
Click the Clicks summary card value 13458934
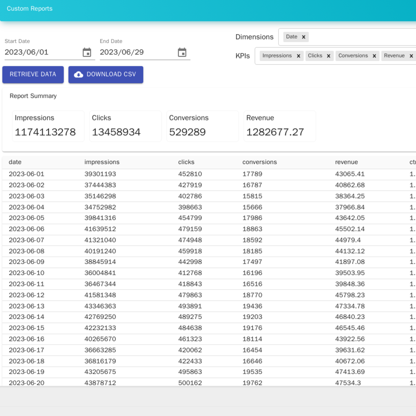116,132
